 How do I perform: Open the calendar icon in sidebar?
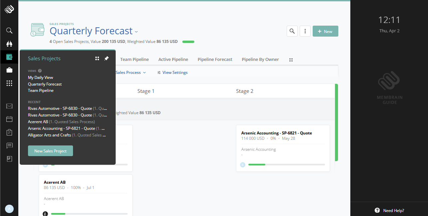click(9, 119)
